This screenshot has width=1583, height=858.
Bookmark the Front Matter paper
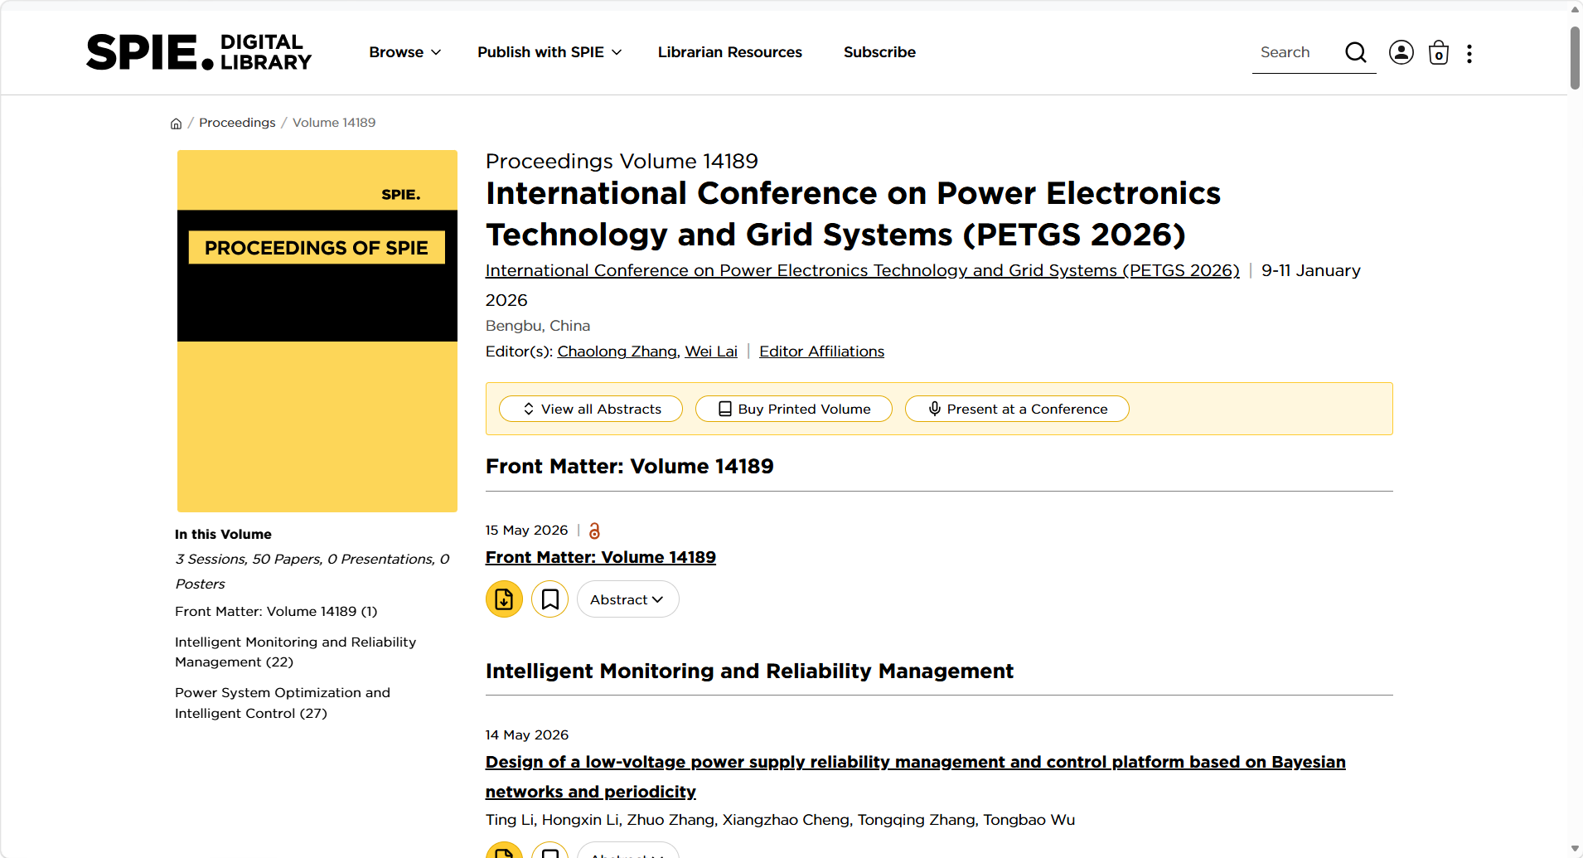[549, 599]
